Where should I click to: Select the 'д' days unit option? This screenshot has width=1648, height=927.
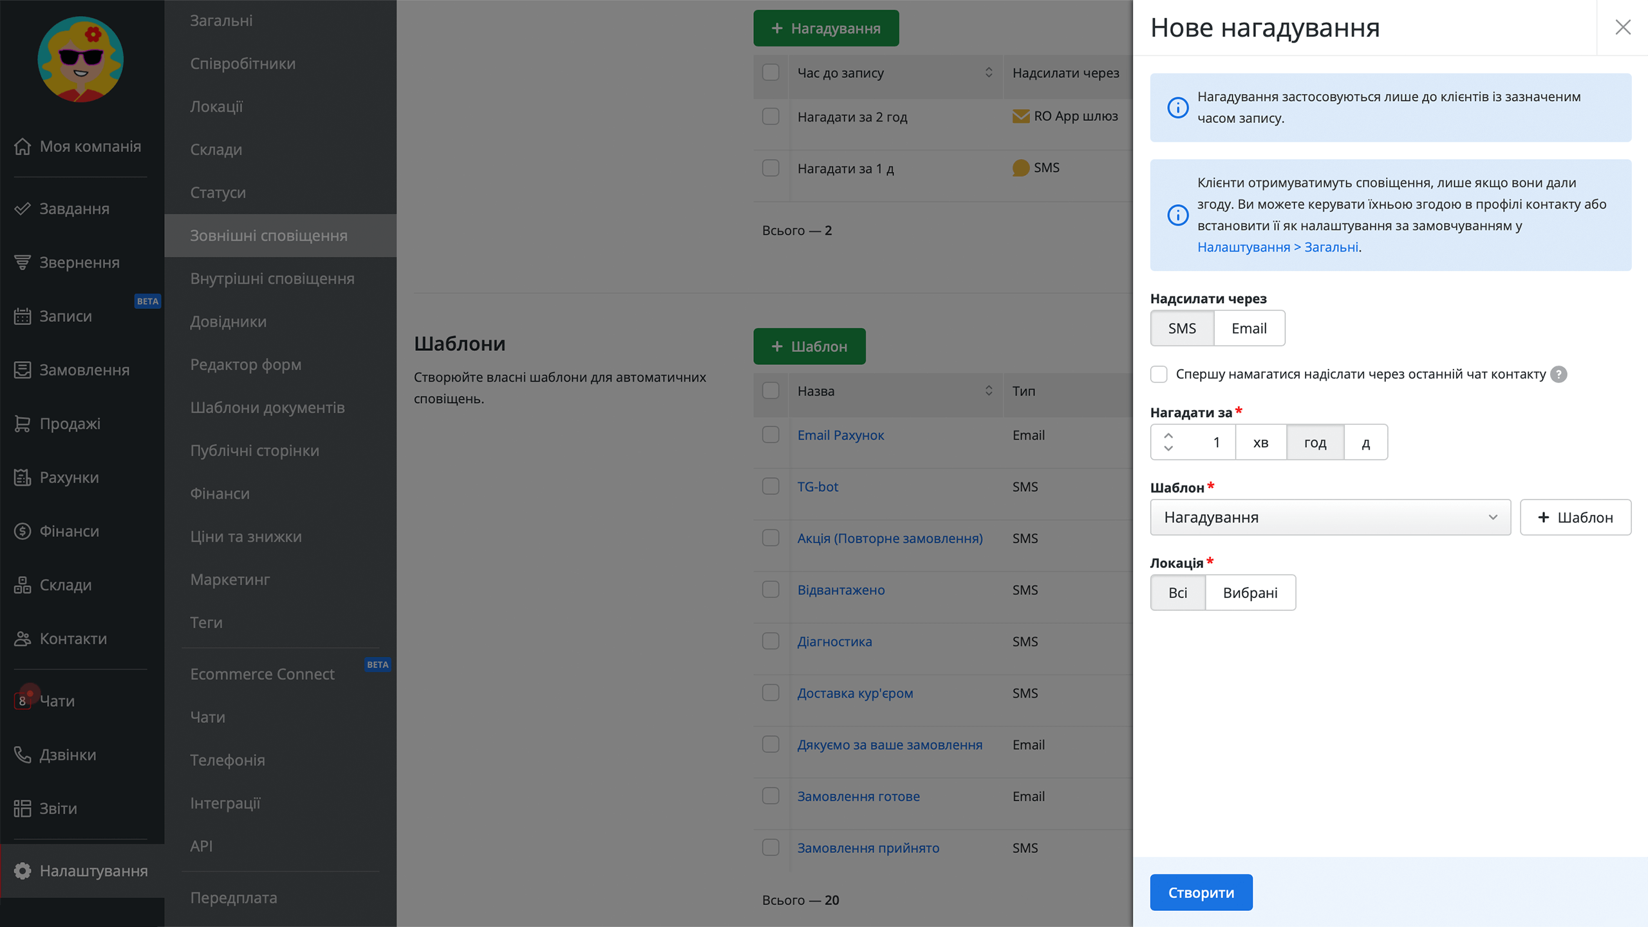click(x=1365, y=442)
